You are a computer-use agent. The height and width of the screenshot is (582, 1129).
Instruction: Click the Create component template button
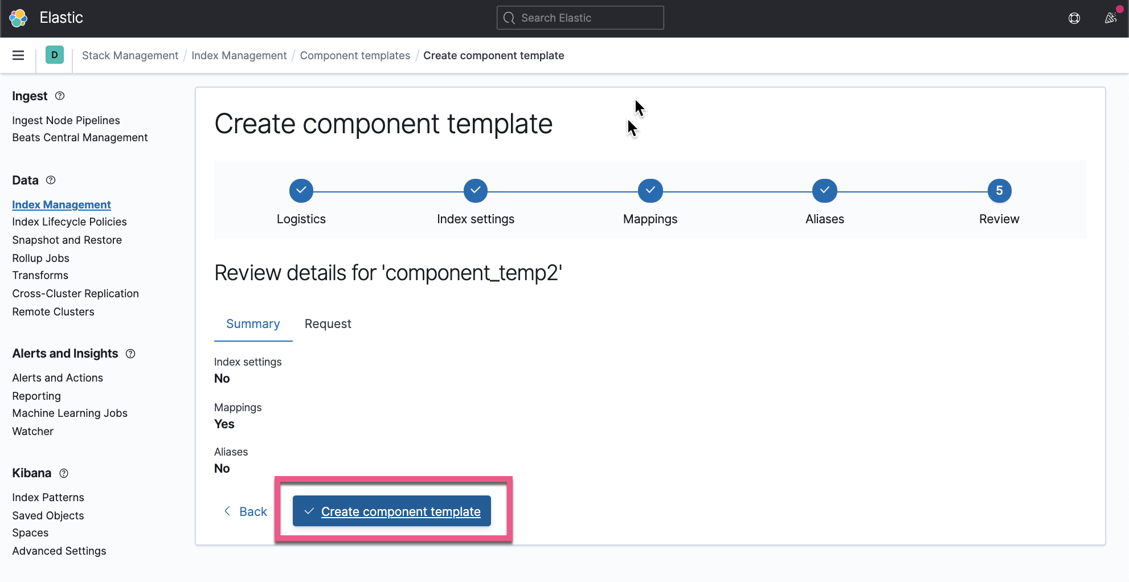click(391, 511)
